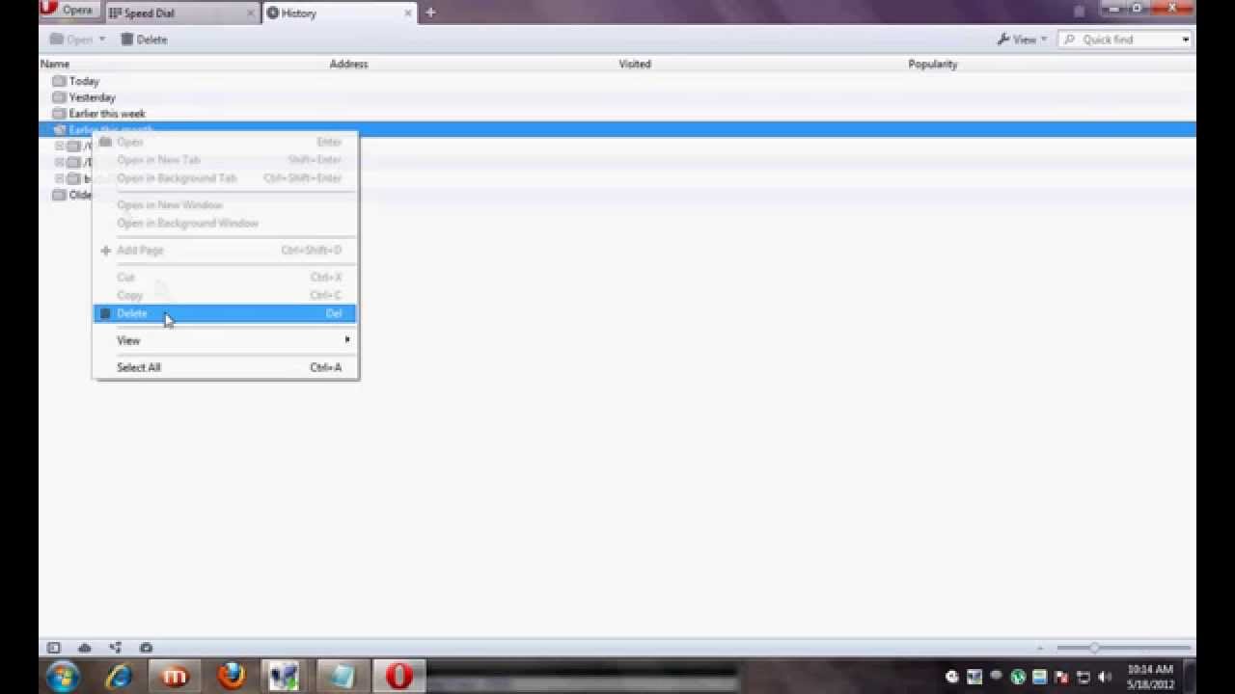The height and width of the screenshot is (694, 1235).
Task: Click Open in Background Window menu entry
Action: (x=225, y=224)
